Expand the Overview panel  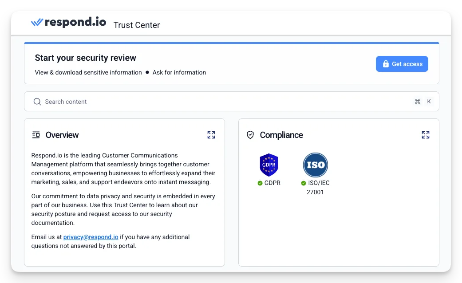click(211, 135)
